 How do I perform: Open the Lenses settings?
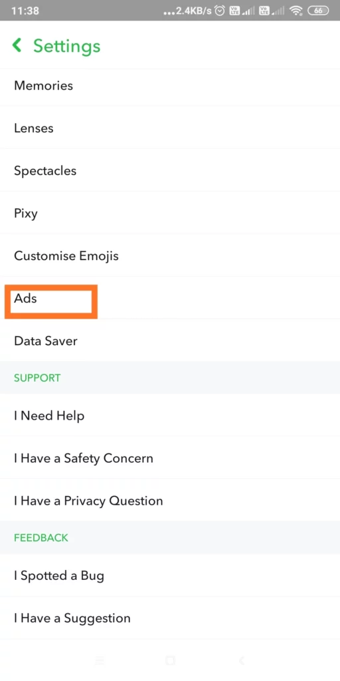pyautogui.click(x=170, y=128)
